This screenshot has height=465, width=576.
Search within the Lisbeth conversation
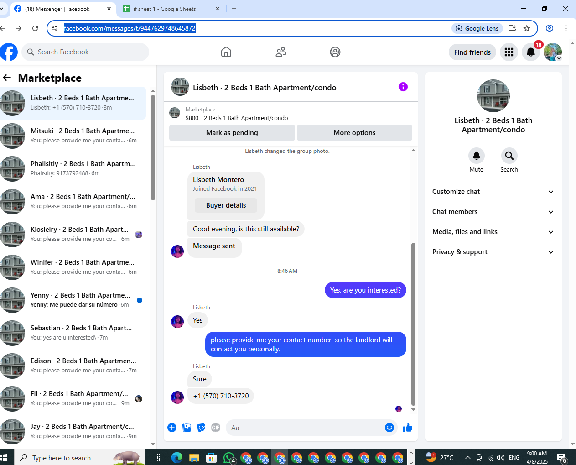pos(509,156)
